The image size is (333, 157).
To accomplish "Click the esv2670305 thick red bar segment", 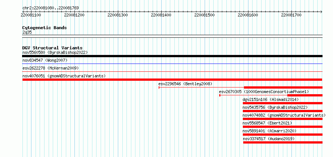I will pos(305,95).
